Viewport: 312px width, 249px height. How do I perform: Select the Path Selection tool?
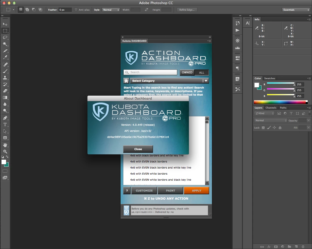[5, 131]
